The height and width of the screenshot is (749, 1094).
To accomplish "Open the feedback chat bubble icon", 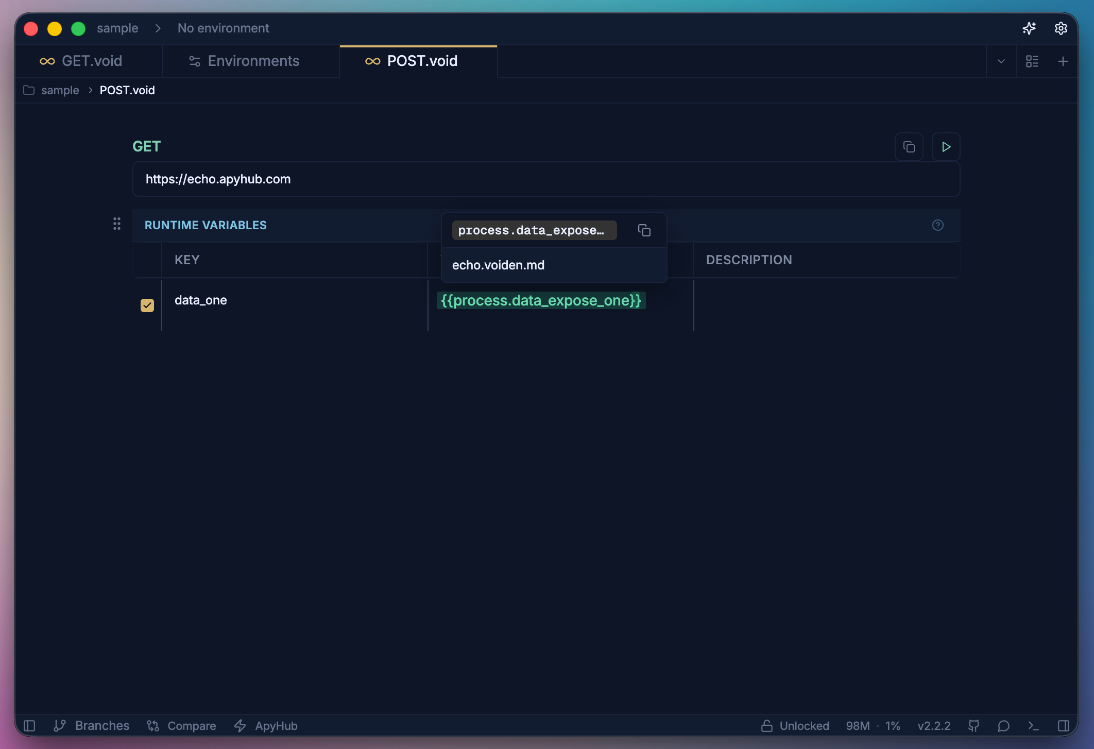I will pyautogui.click(x=1003, y=726).
